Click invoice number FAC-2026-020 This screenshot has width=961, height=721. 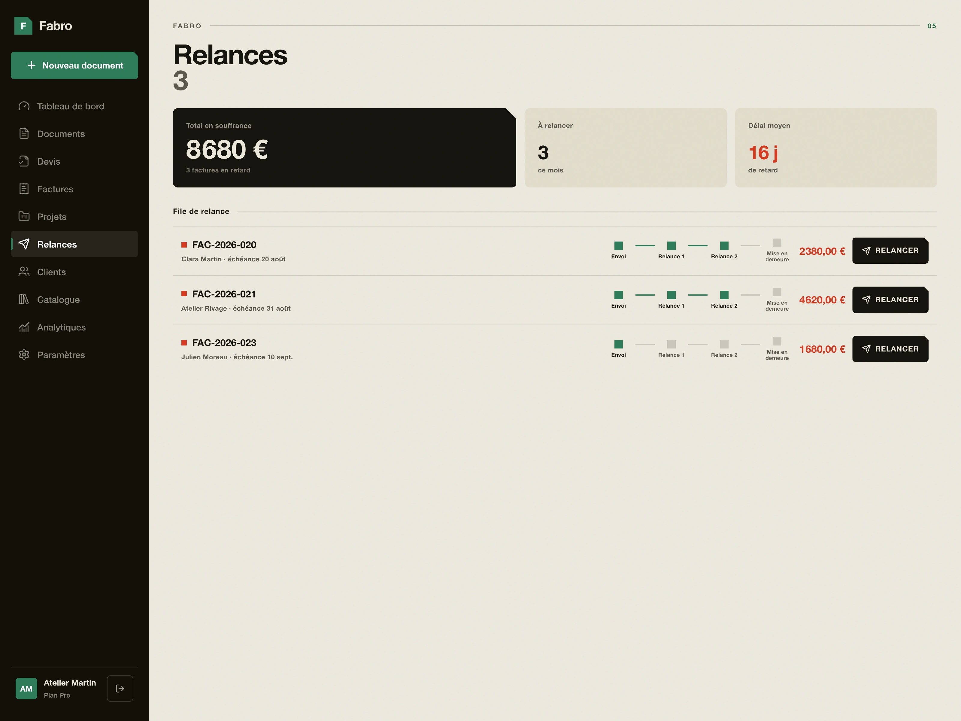click(224, 245)
